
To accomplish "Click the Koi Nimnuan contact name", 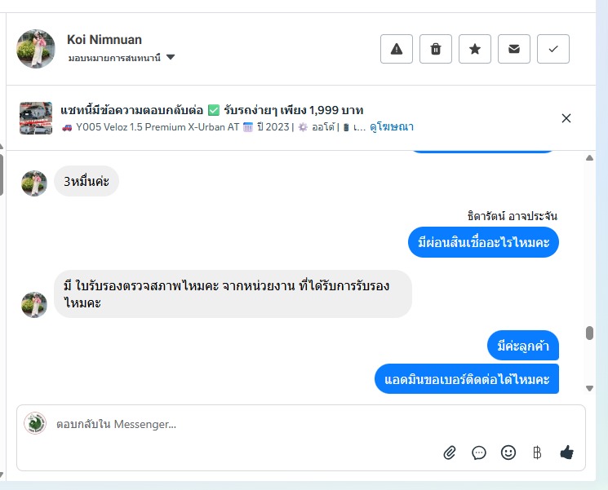I will [104, 39].
